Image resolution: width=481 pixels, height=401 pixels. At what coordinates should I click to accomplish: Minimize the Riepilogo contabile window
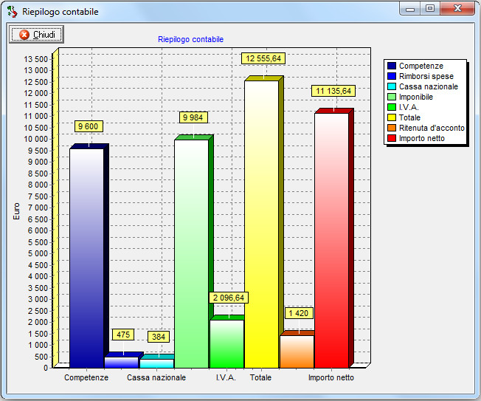[x=410, y=9]
